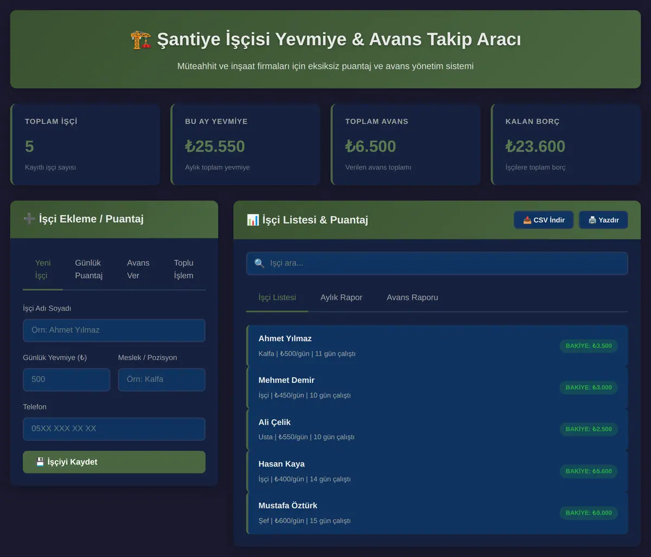Print the list with the Yazdır button
The image size is (651, 557).
click(x=603, y=220)
